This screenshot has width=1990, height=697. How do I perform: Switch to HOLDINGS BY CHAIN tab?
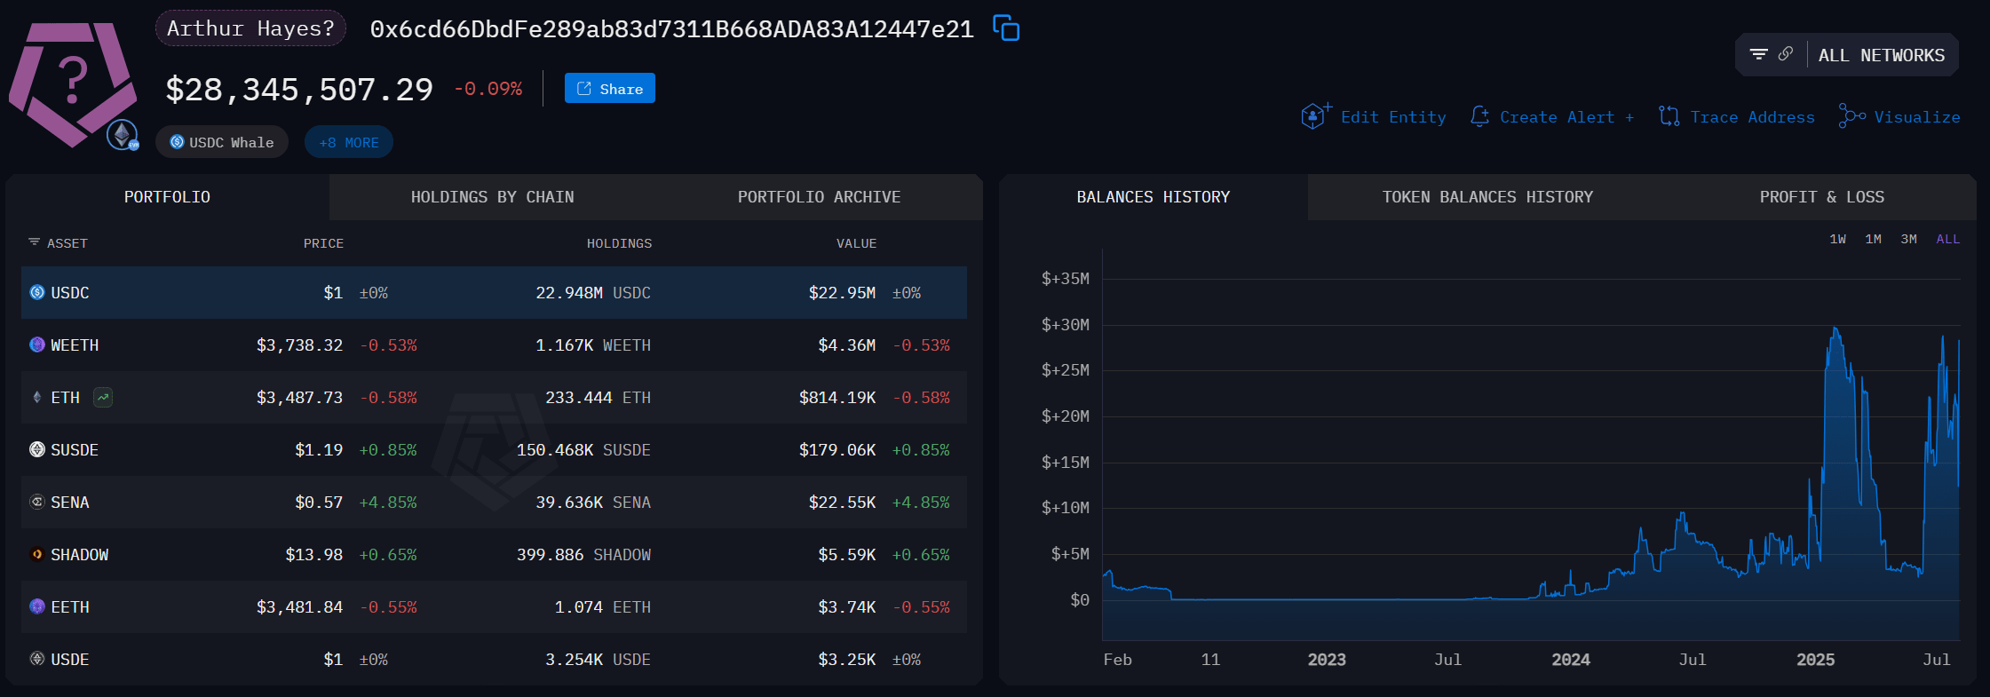492,197
